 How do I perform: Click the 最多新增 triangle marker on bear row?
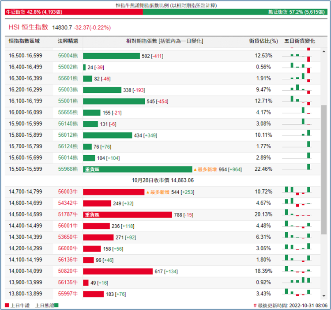pos(195,169)
